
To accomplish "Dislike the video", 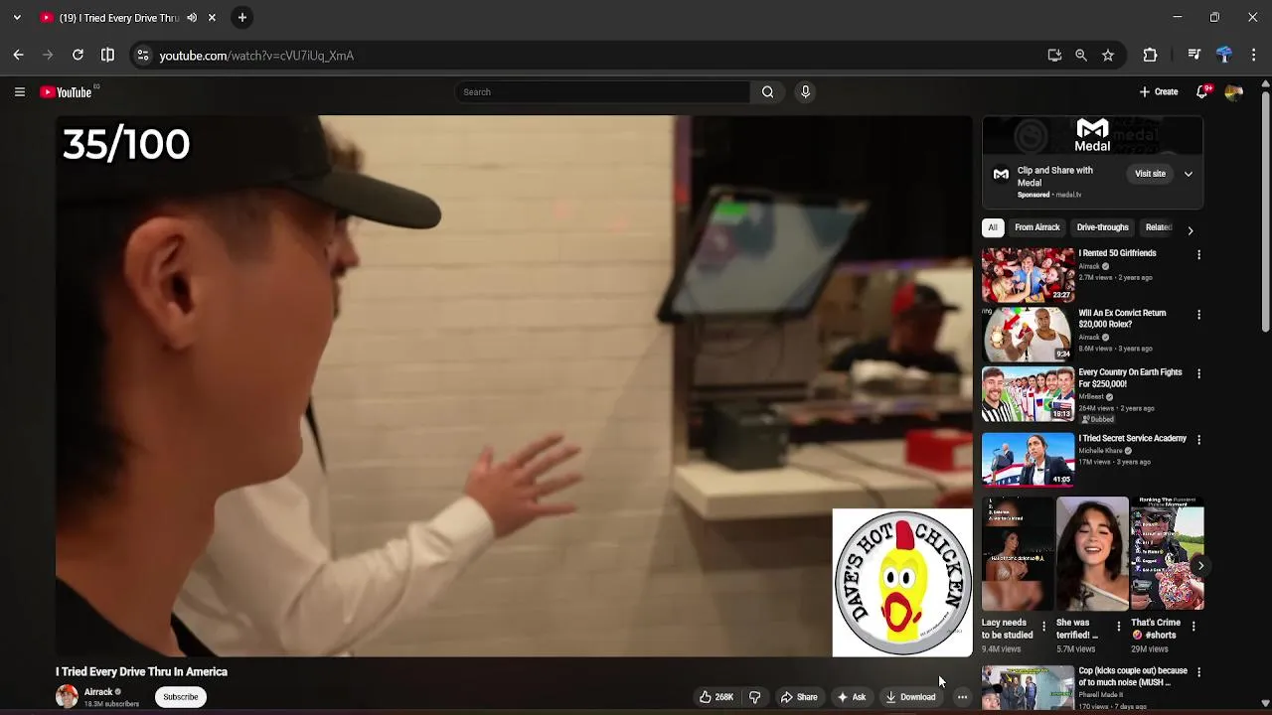I will coord(754,697).
